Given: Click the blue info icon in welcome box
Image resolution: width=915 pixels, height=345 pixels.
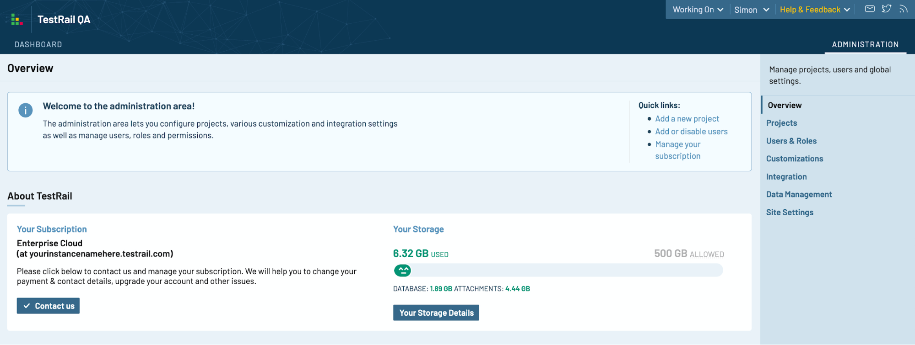Looking at the screenshot, I should 25,110.
